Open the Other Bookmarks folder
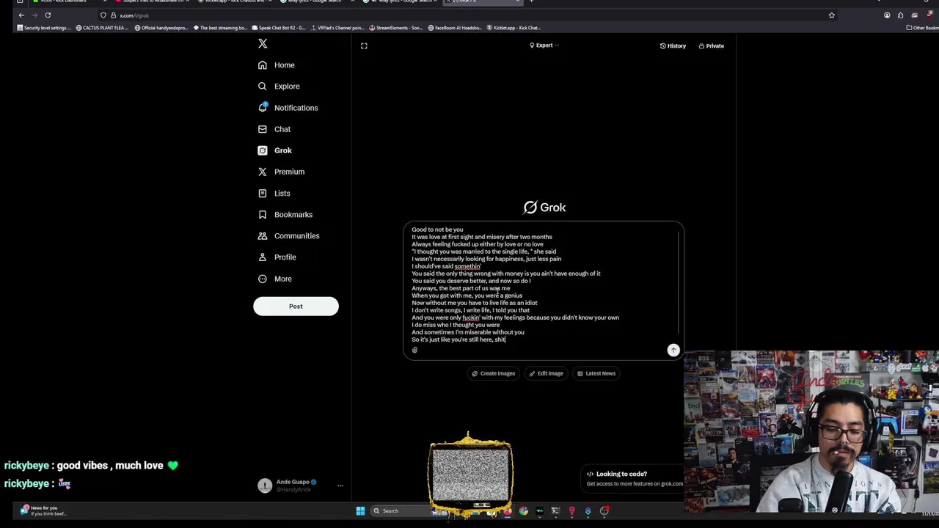This screenshot has width=939, height=528. (x=923, y=28)
